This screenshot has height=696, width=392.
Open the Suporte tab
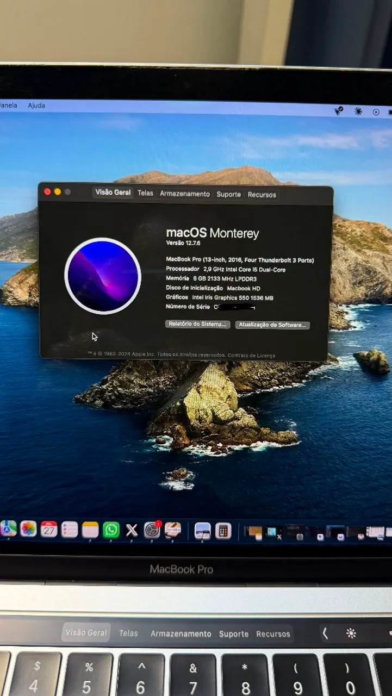click(228, 194)
